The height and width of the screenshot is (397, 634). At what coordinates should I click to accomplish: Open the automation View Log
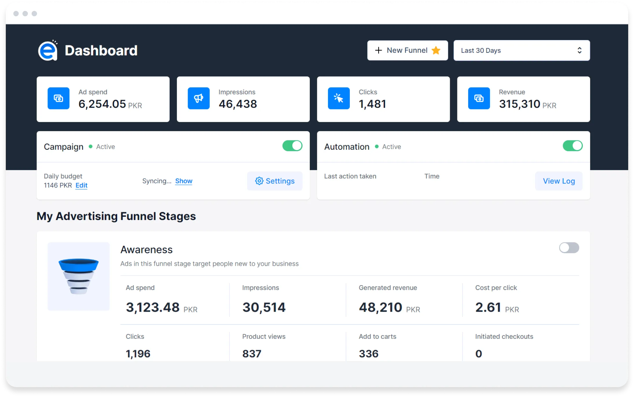[x=559, y=181]
